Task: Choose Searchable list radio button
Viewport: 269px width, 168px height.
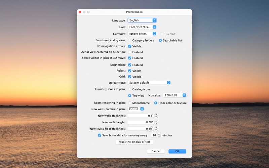Action: (160, 41)
